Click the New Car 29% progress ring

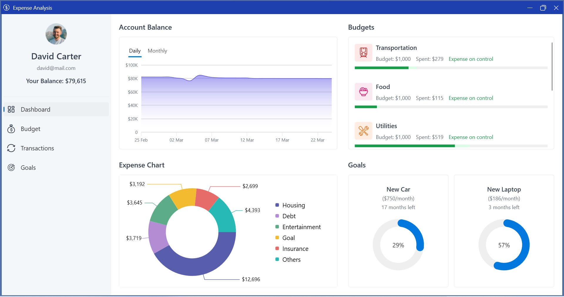pos(398,245)
